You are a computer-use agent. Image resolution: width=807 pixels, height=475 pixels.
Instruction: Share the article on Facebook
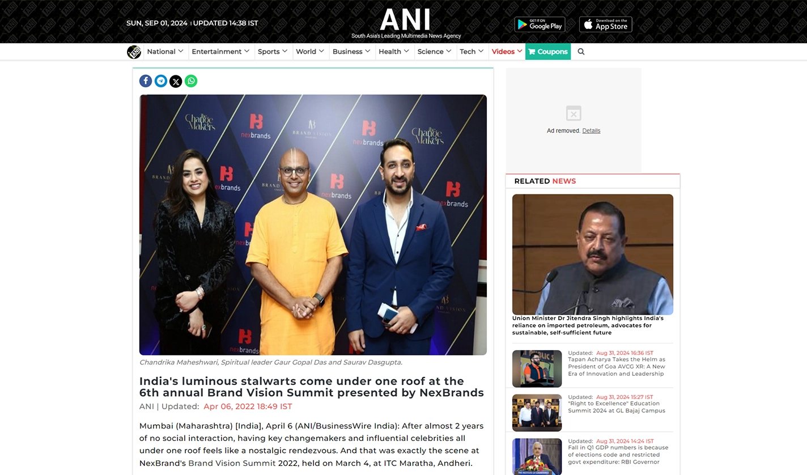146,81
